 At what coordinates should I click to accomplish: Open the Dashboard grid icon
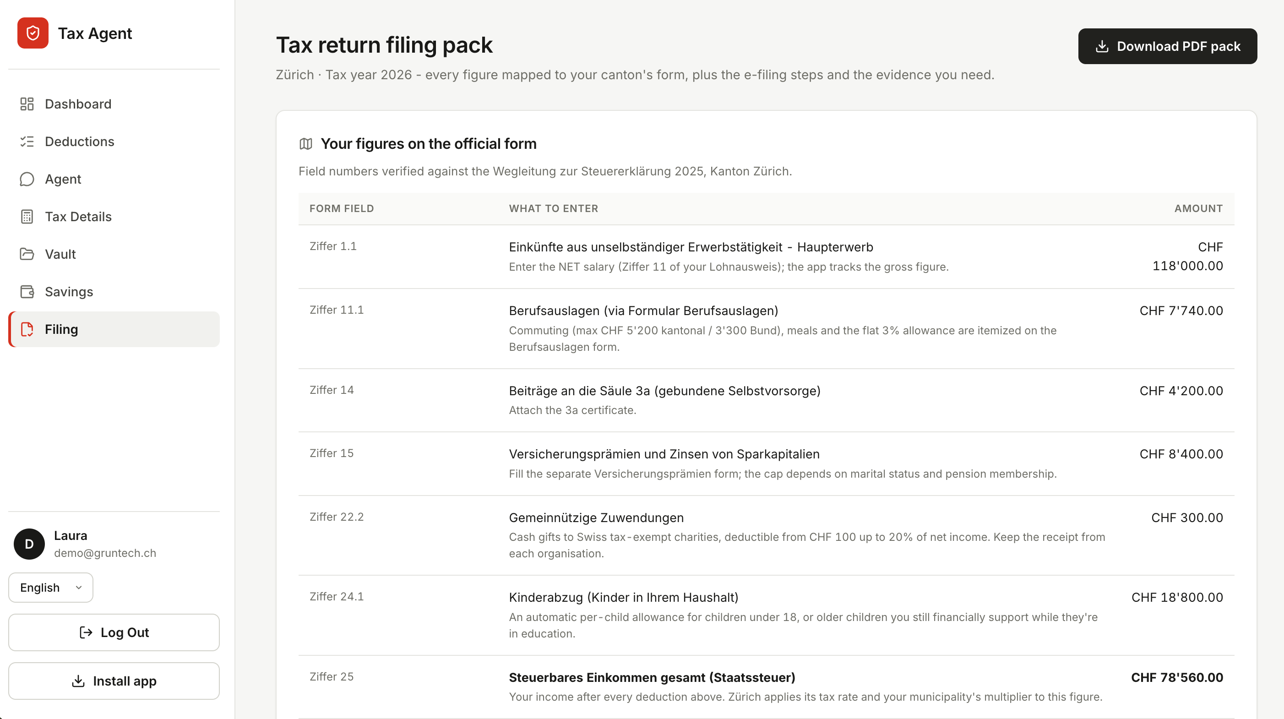coord(27,103)
